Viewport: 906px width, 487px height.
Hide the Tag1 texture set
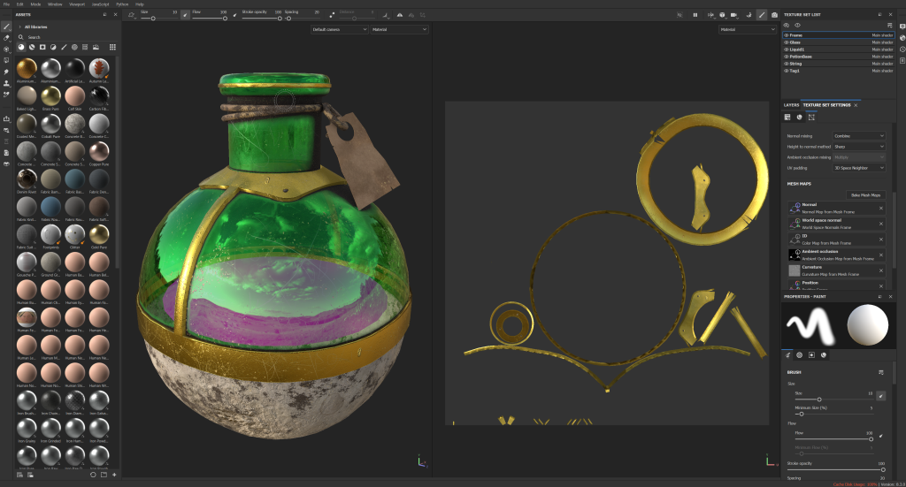coord(787,70)
